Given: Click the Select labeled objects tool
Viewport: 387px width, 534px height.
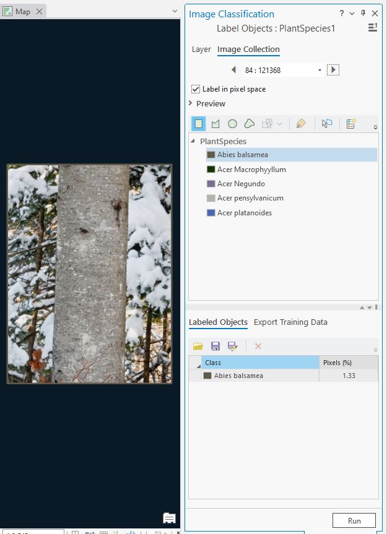Looking at the screenshot, I should tap(327, 124).
